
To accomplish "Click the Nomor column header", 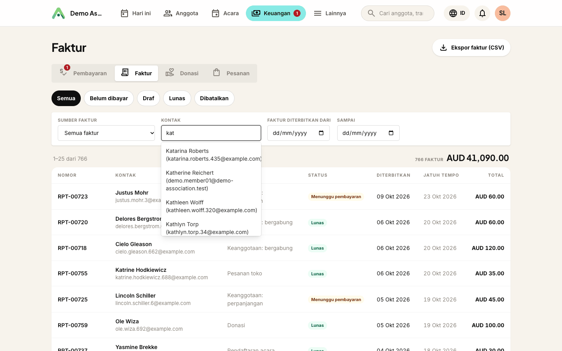I will (x=67, y=175).
